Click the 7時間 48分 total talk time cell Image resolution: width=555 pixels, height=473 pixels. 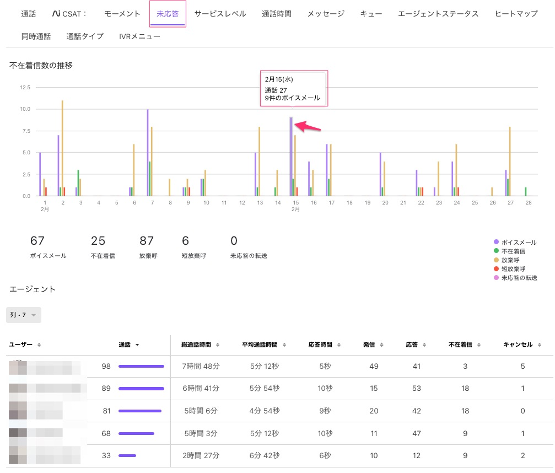(201, 366)
